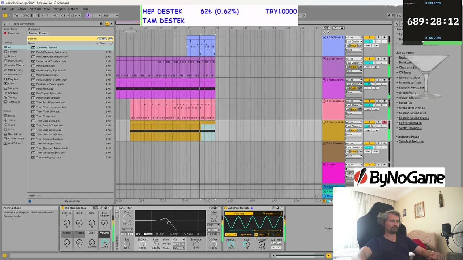Clear the browser search field

[101, 24]
